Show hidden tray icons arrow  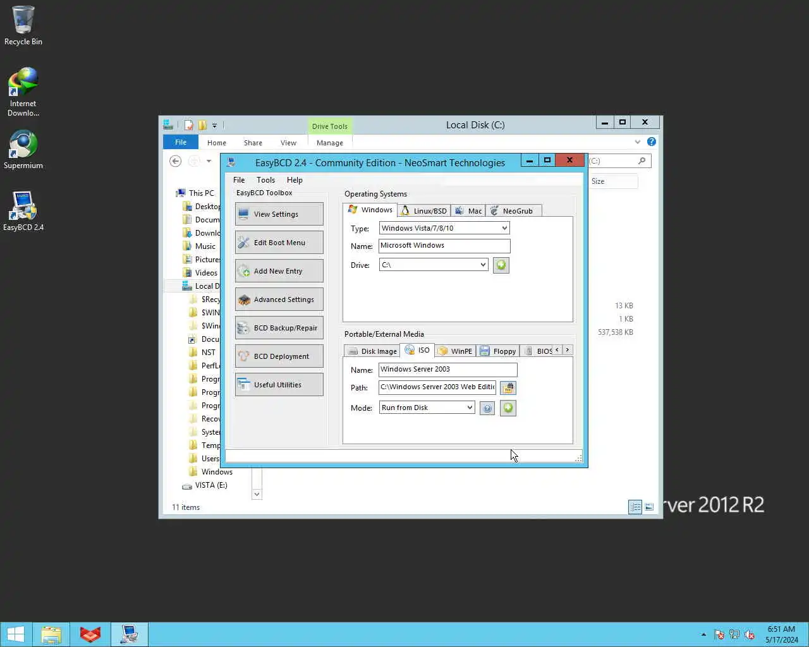pos(703,634)
